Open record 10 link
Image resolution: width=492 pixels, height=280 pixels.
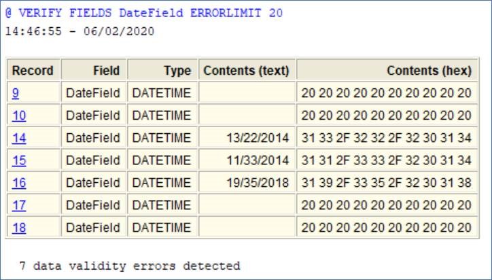click(19, 116)
